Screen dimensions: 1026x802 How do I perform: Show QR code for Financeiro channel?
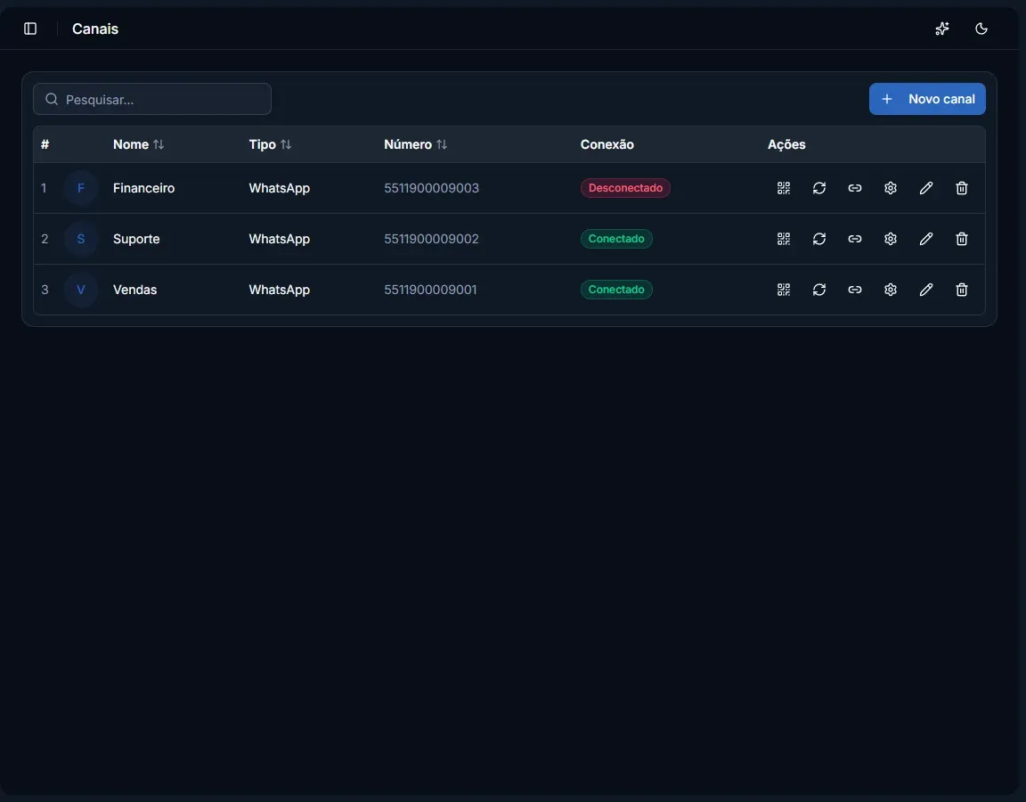(783, 188)
